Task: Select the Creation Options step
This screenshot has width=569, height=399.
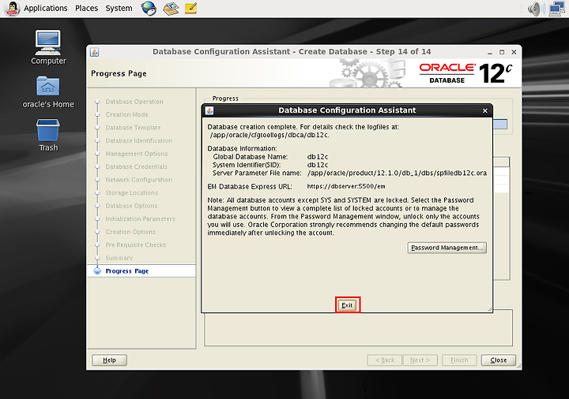Action: point(130,232)
